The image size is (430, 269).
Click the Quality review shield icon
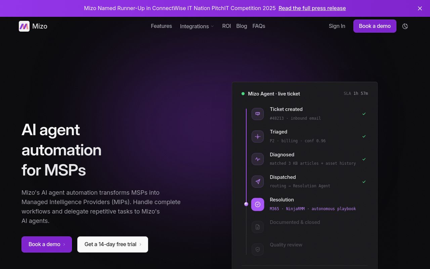258,249
